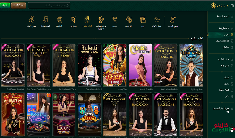Select the table games card icon

pyautogui.click(x=45, y=20)
